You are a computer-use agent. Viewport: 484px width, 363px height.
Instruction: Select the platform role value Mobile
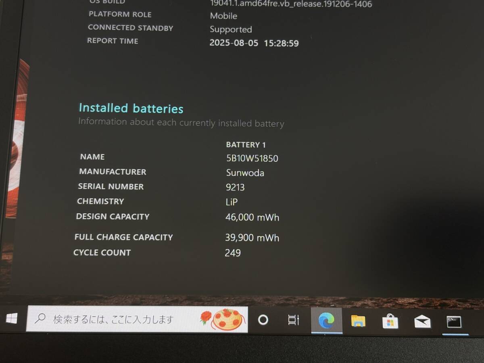[x=223, y=16]
